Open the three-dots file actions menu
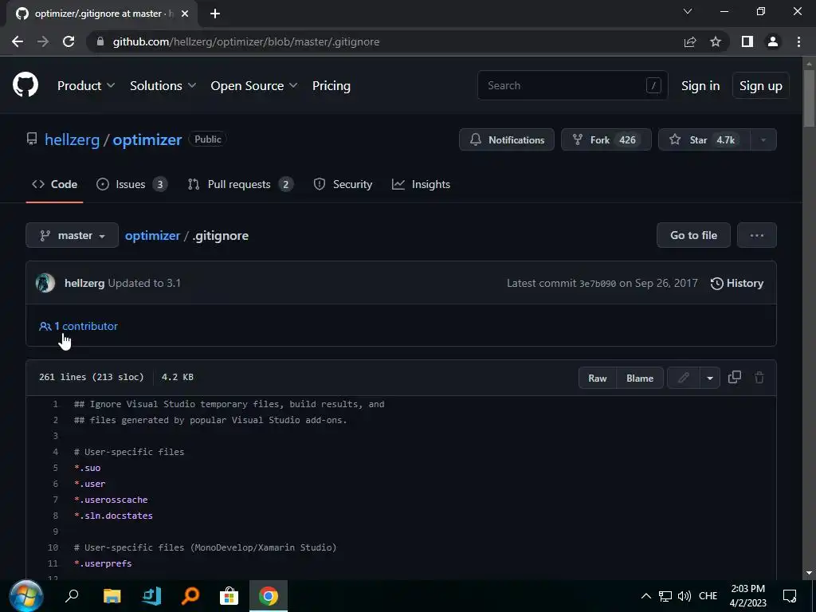The width and height of the screenshot is (816, 612). point(757,235)
